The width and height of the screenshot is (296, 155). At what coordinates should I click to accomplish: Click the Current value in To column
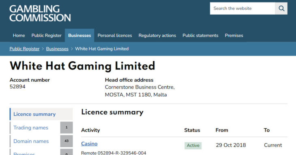(x=273, y=145)
